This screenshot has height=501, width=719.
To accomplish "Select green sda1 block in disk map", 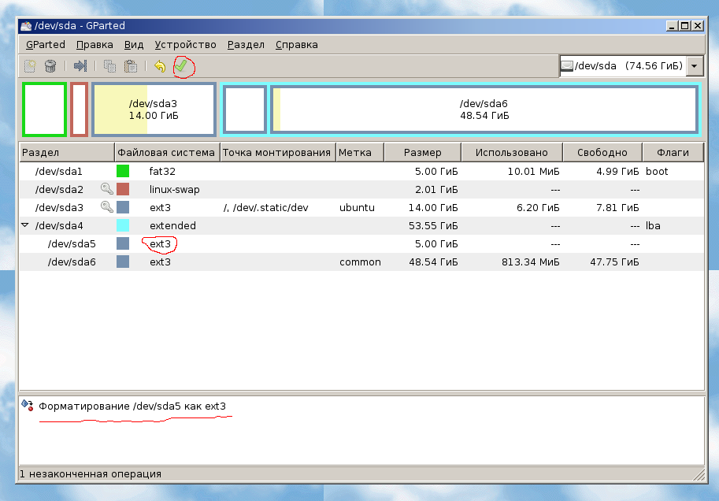I will click(x=44, y=109).
